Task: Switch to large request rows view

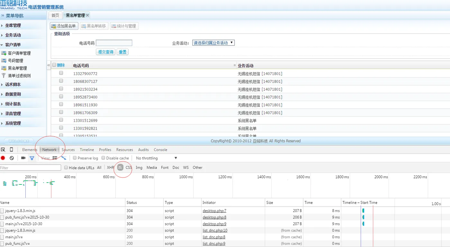Action: (55, 158)
